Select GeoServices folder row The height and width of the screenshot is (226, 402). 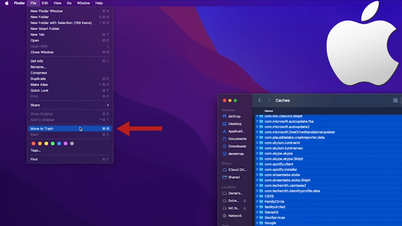click(328, 218)
